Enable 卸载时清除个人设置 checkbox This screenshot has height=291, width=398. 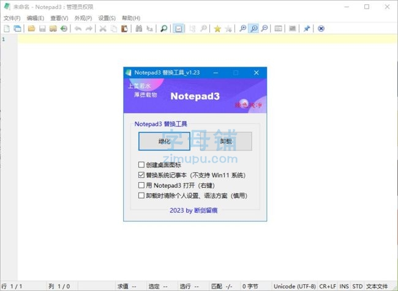point(141,196)
